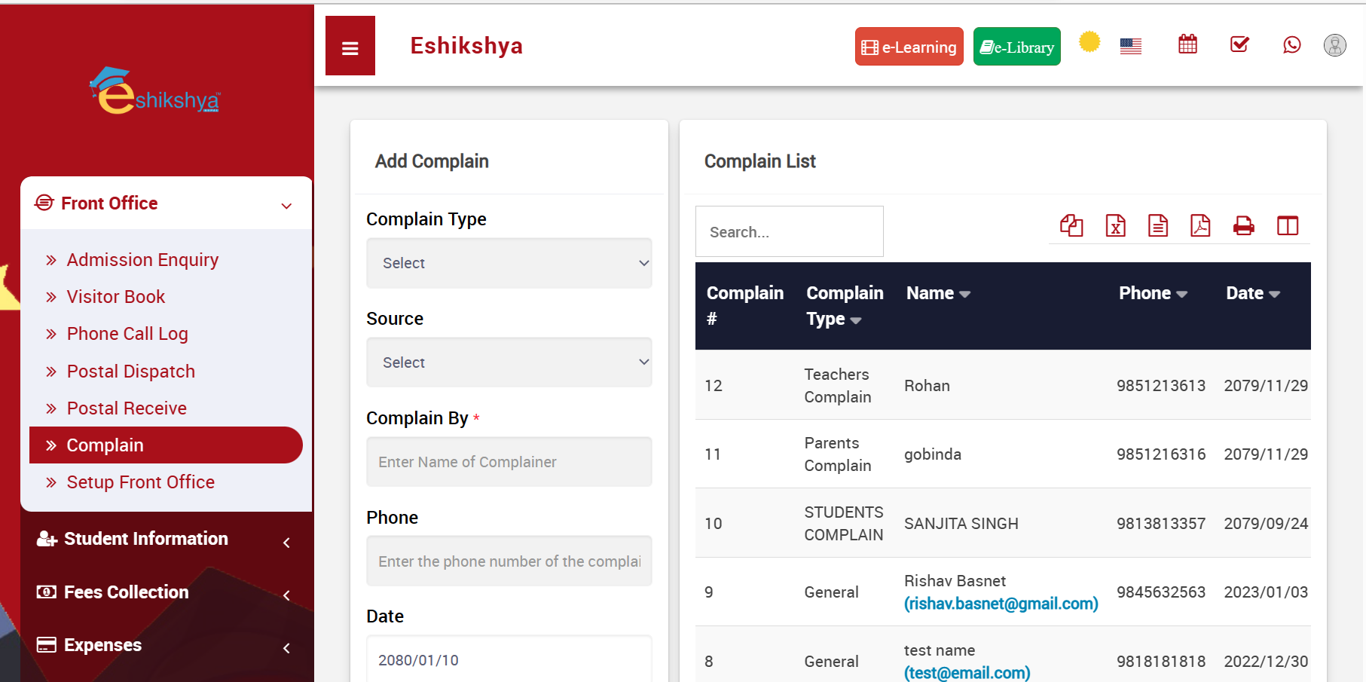
Task: Open the Source select dropdown
Action: click(x=509, y=362)
